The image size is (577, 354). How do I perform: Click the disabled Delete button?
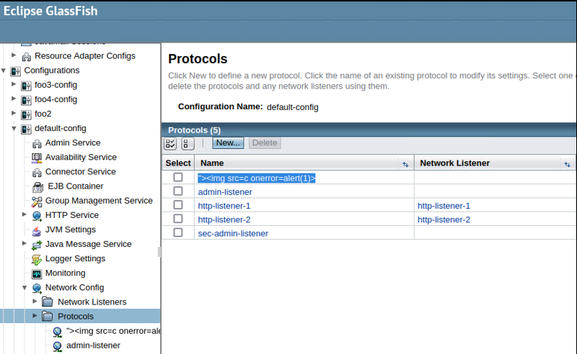pyautogui.click(x=265, y=143)
